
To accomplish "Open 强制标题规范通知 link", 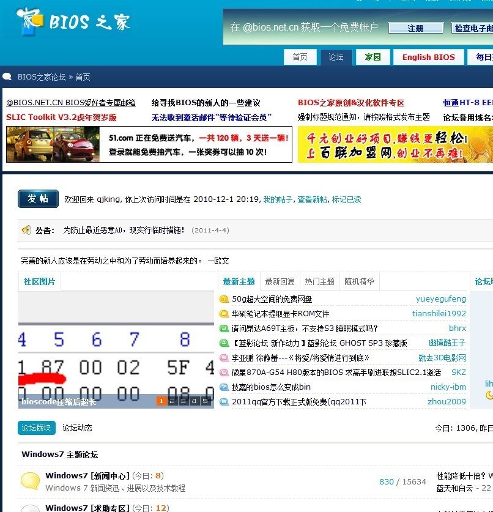I will point(363,117).
